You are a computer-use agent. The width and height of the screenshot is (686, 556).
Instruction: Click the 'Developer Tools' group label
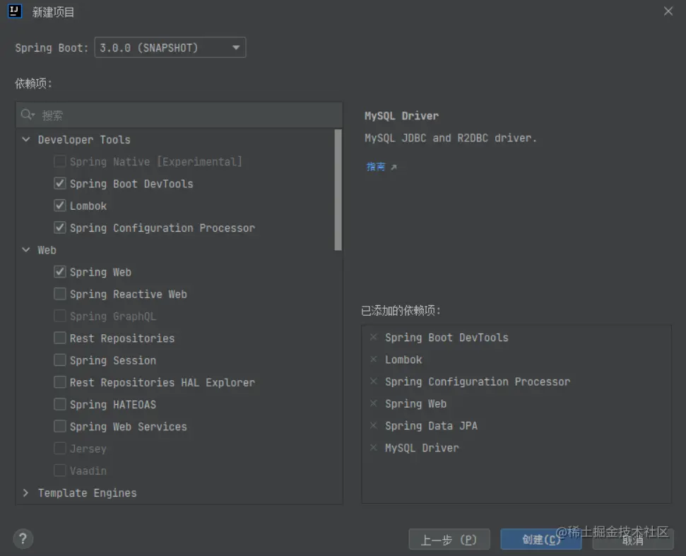point(84,140)
